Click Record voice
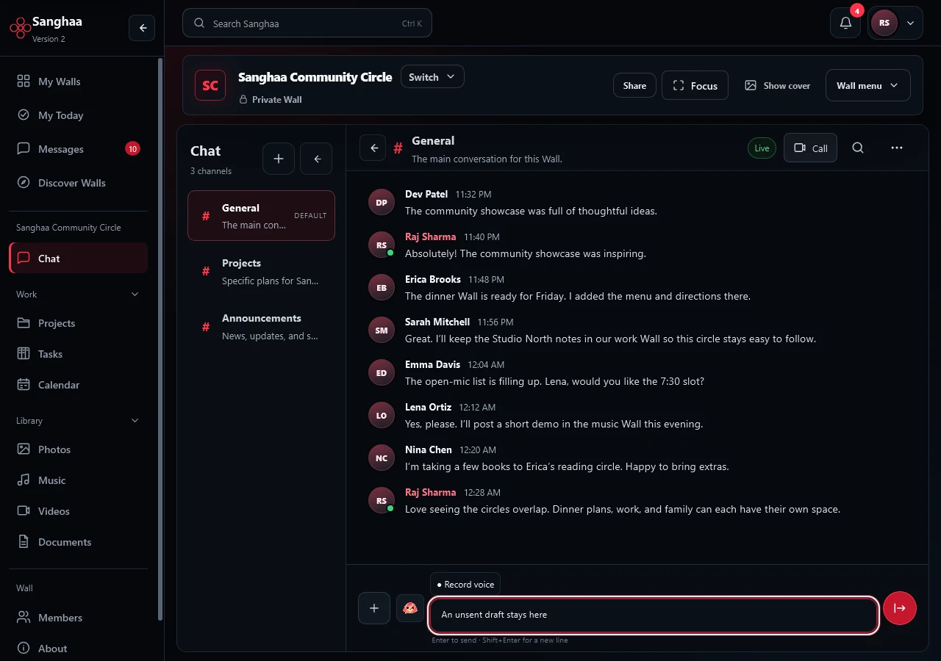 click(465, 585)
